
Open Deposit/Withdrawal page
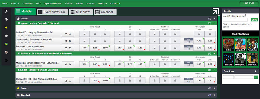53,3
